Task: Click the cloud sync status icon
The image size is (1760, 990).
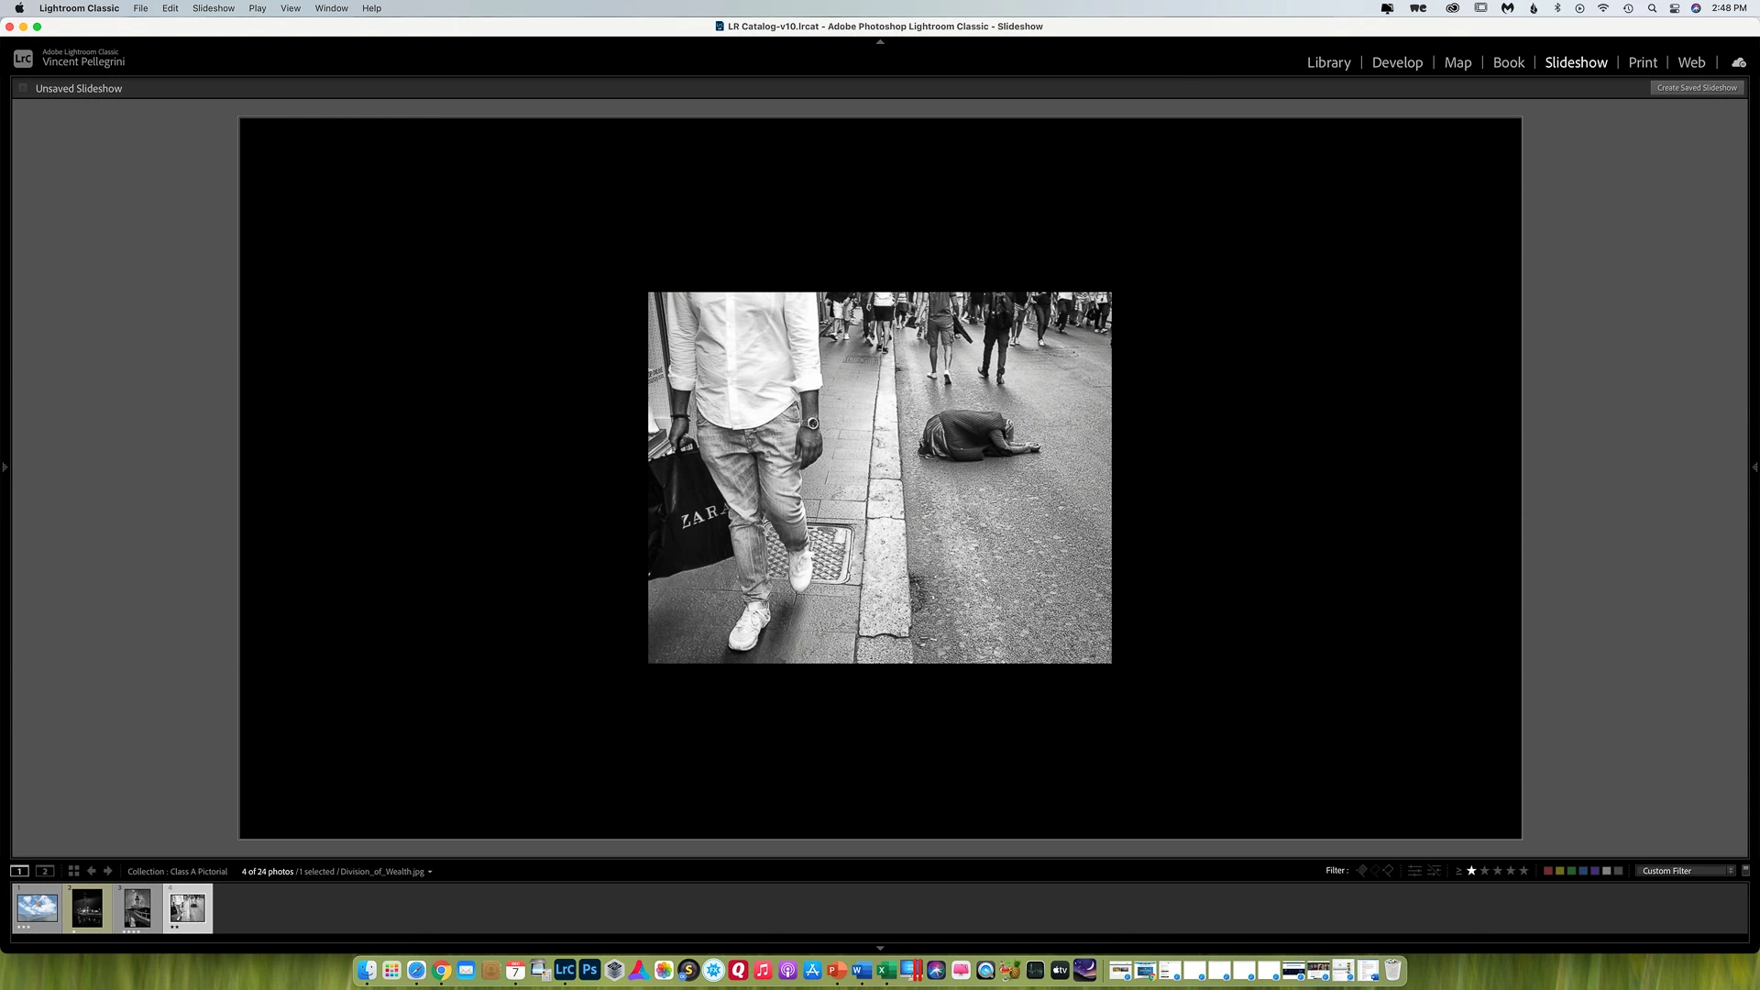Action: pyautogui.click(x=1738, y=62)
